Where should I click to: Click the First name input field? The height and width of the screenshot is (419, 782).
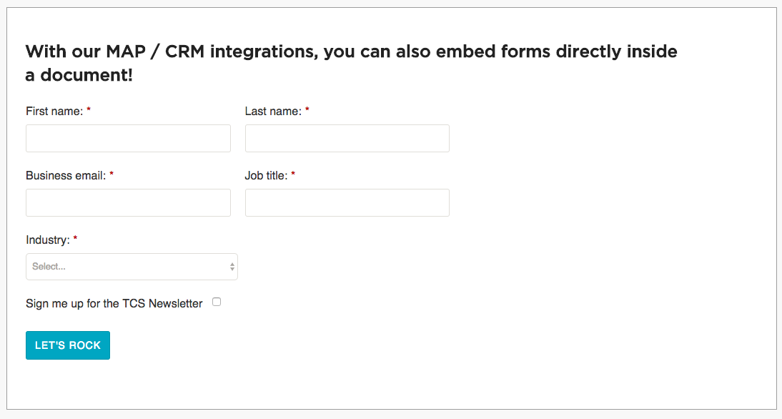[x=128, y=138]
